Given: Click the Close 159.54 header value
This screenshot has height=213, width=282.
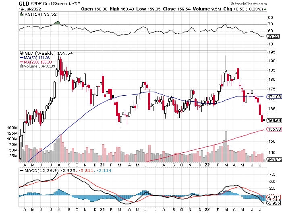Looking at the screenshot, I should (176, 9).
